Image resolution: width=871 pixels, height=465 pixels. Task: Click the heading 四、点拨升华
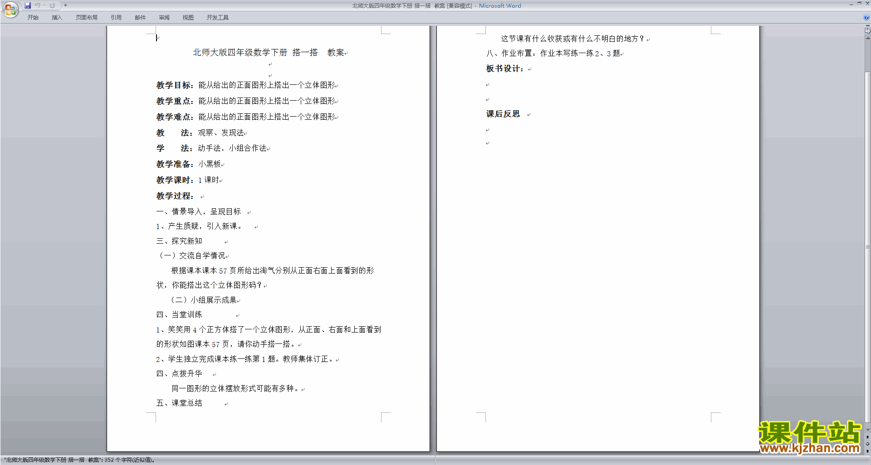pos(179,374)
